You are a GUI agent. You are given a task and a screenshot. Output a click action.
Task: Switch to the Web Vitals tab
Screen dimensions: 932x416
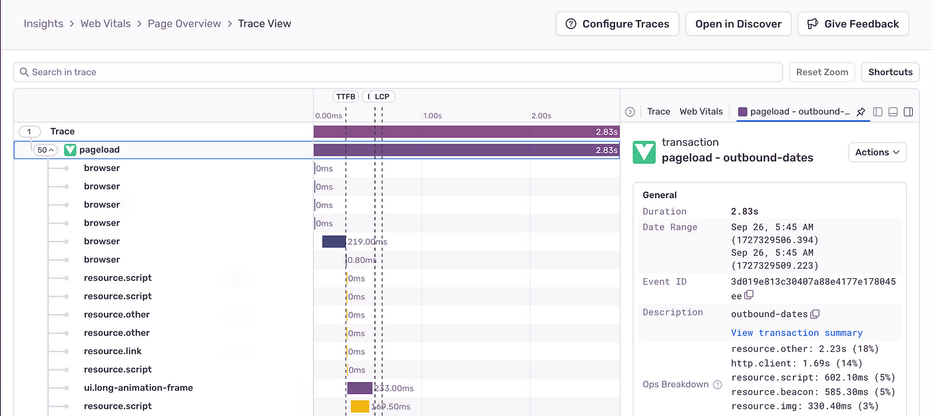(x=701, y=112)
